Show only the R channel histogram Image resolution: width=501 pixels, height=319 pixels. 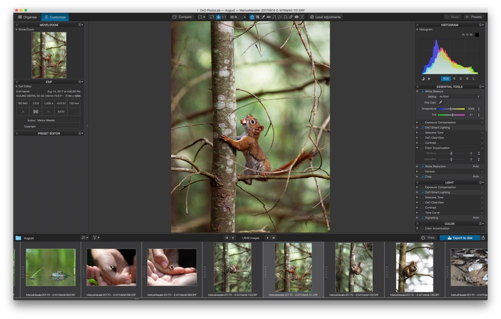(x=454, y=79)
